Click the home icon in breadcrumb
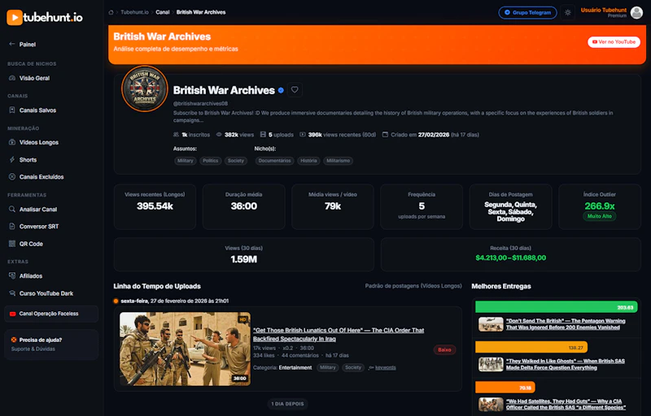This screenshot has height=416, width=651. 111,12
